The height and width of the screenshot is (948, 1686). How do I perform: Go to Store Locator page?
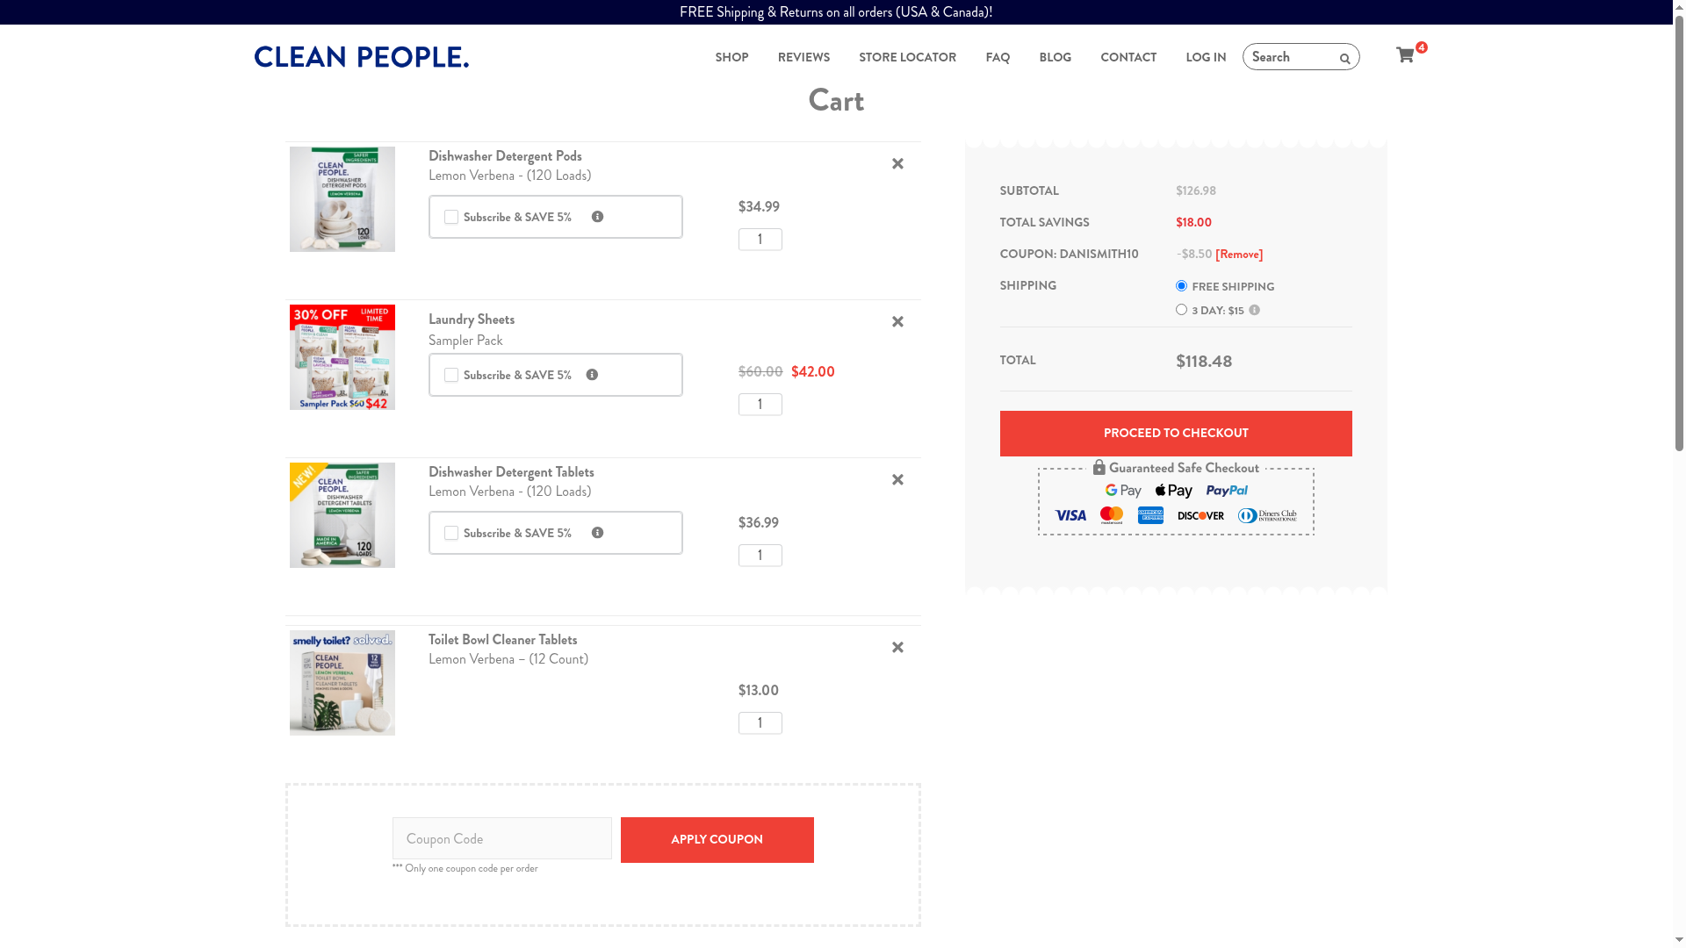point(907,57)
